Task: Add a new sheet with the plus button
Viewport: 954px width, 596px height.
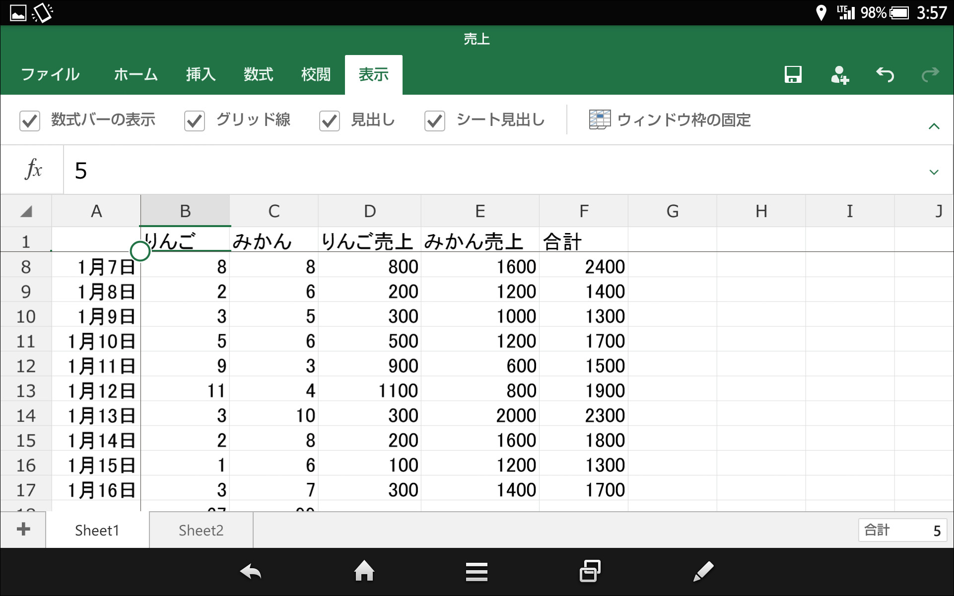Action: coord(23,530)
